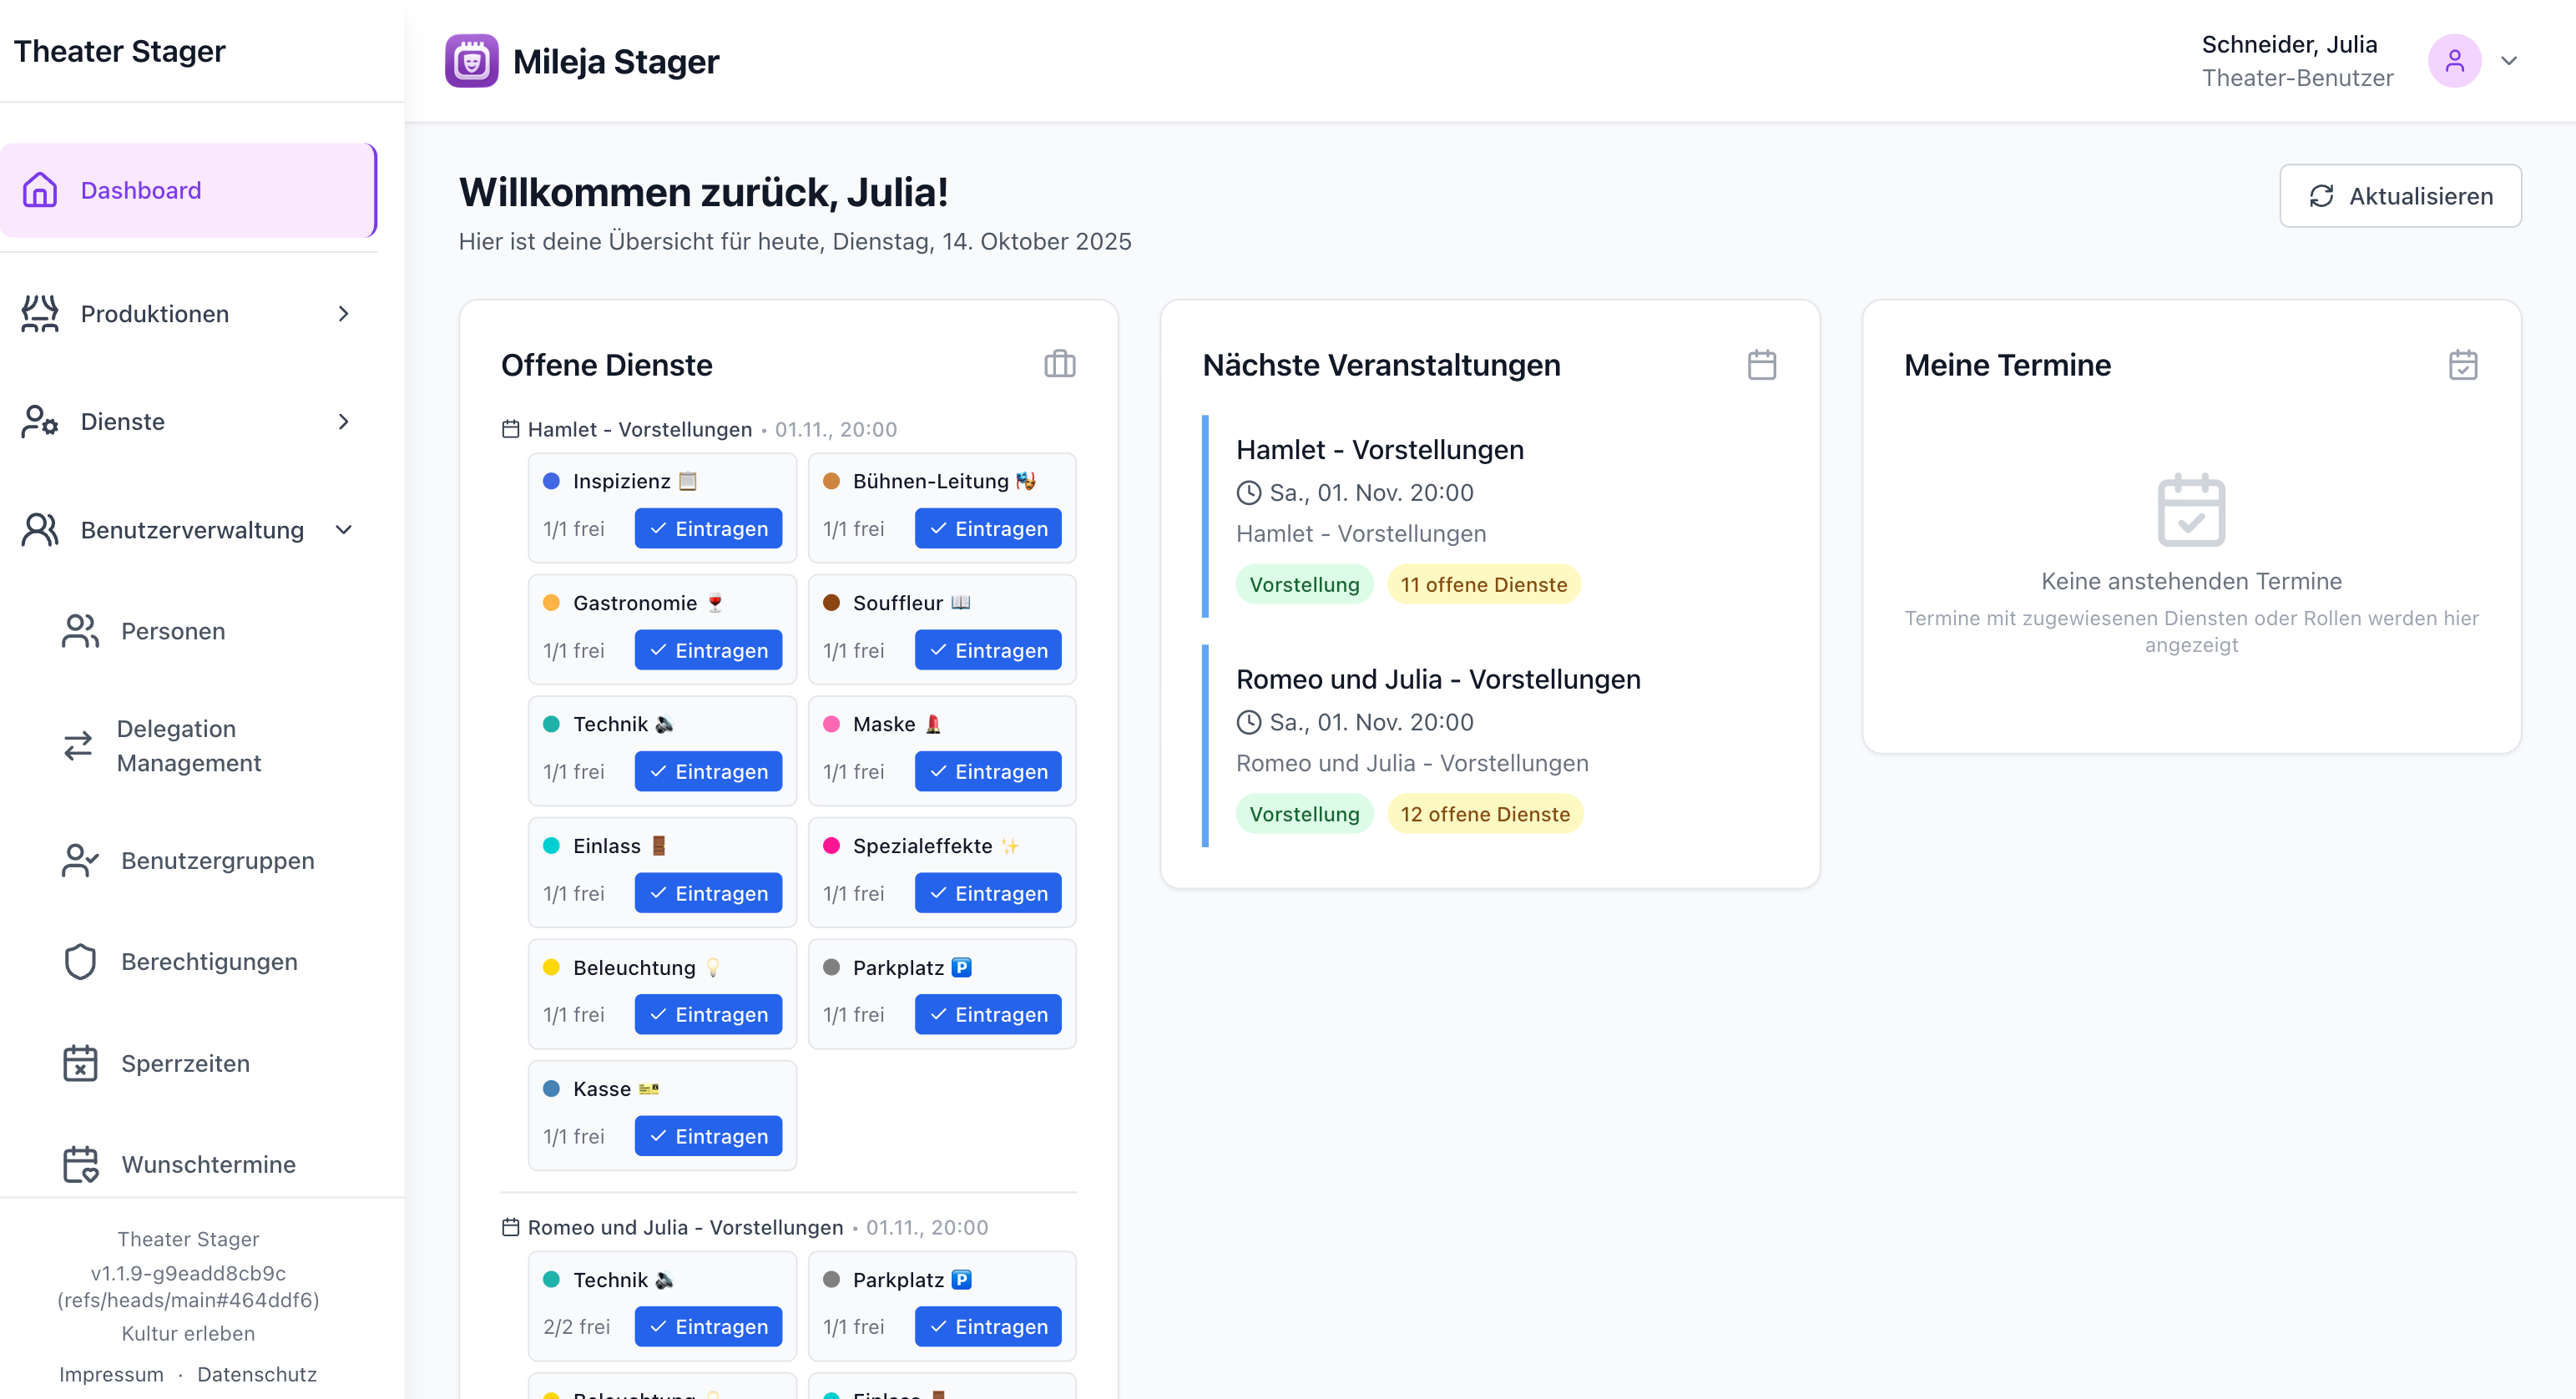
Task: Open the Impressum link
Action: 111,1374
